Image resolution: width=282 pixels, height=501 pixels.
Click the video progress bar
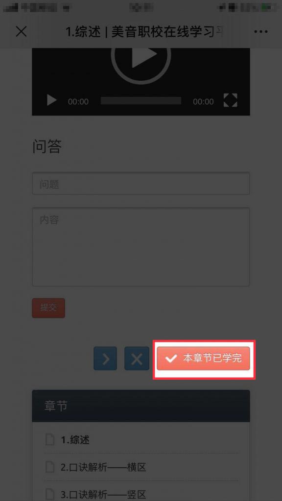[141, 101]
